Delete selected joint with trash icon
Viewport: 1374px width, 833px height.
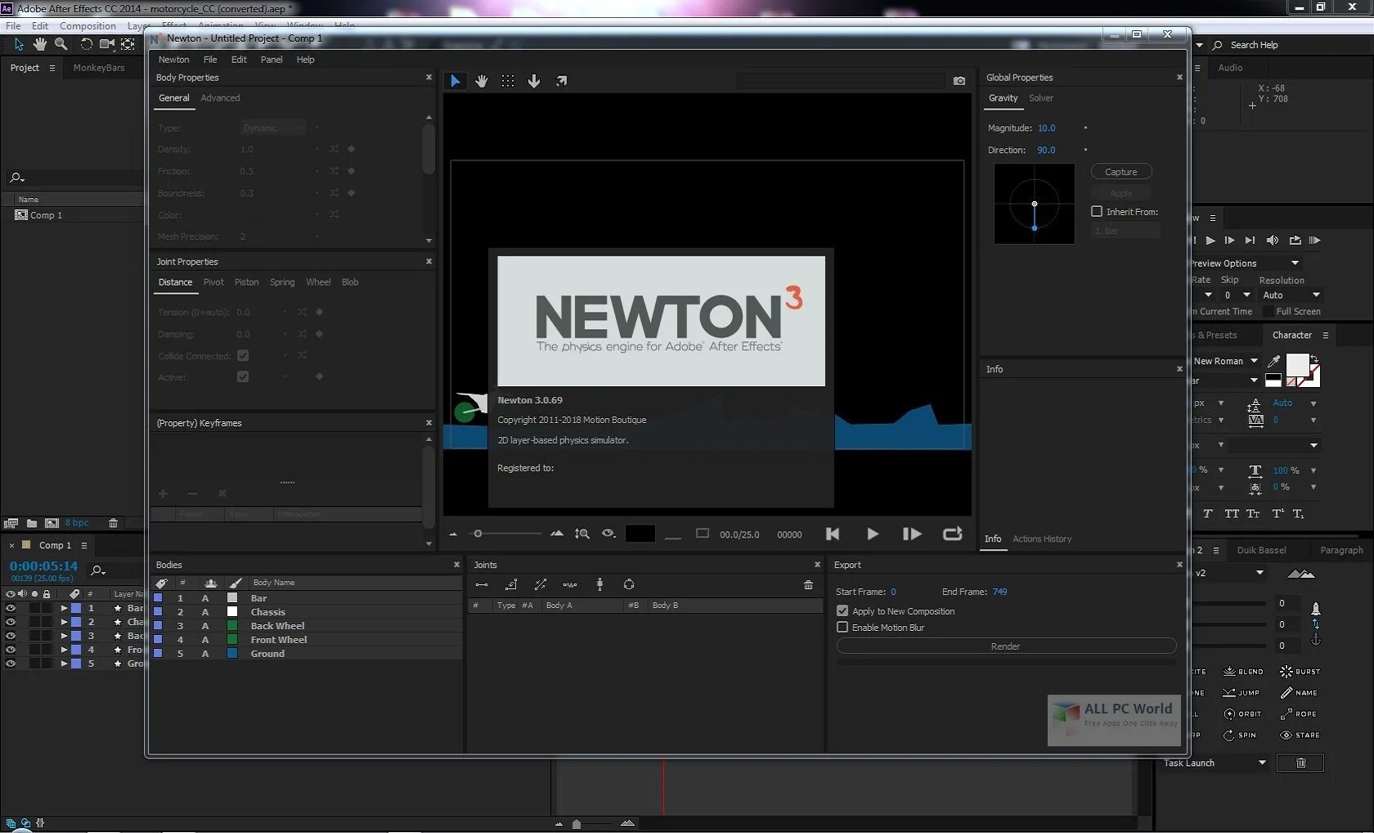[808, 584]
